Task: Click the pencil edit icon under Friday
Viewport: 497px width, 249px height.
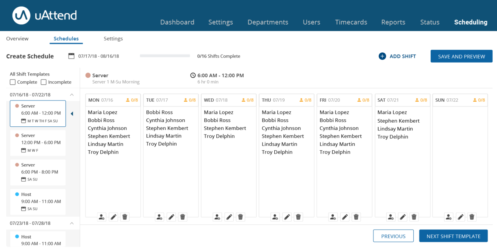Action: [344, 217]
